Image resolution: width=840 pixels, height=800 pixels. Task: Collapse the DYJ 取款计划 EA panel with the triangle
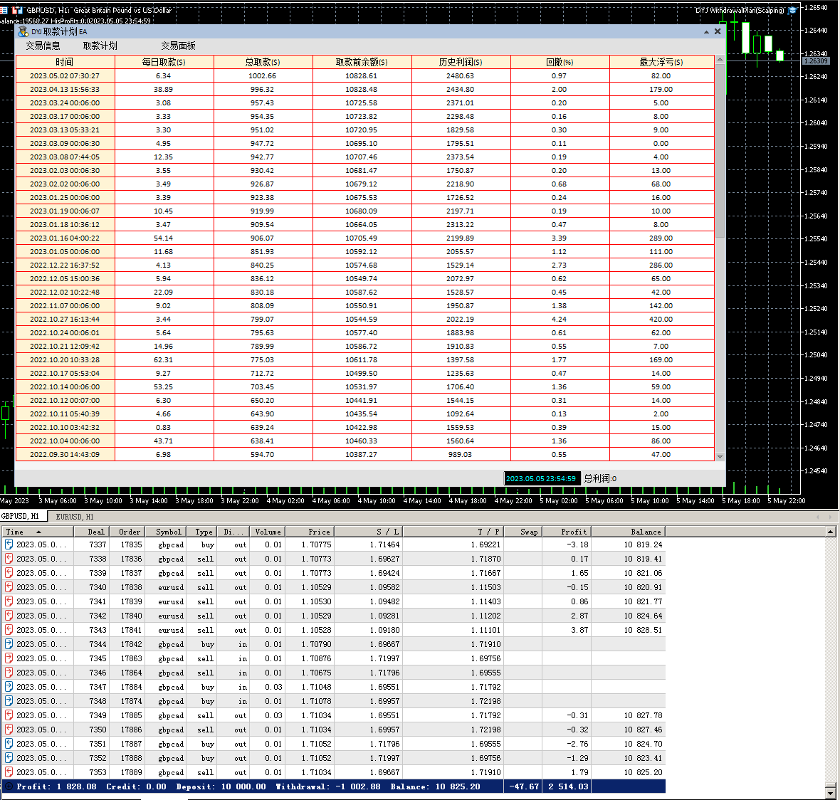coord(706,32)
